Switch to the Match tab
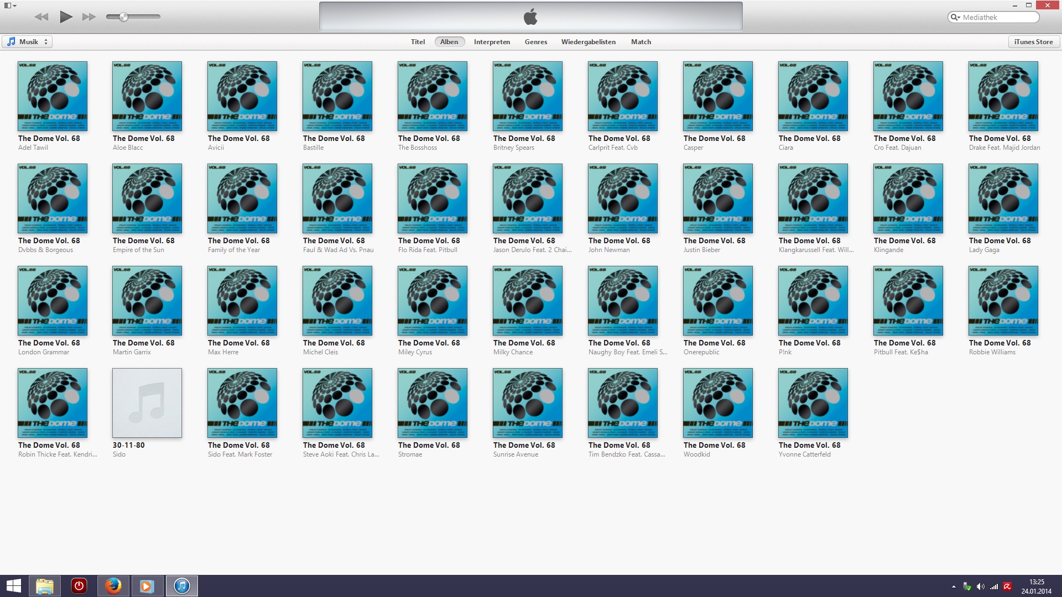Screen dimensions: 1062x597 click(x=641, y=41)
